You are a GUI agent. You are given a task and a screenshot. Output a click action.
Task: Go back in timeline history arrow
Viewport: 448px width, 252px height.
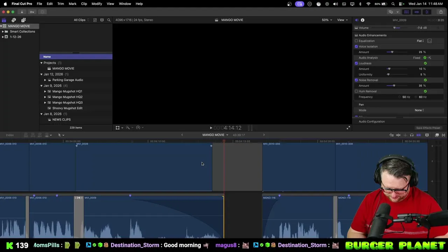(x=182, y=135)
